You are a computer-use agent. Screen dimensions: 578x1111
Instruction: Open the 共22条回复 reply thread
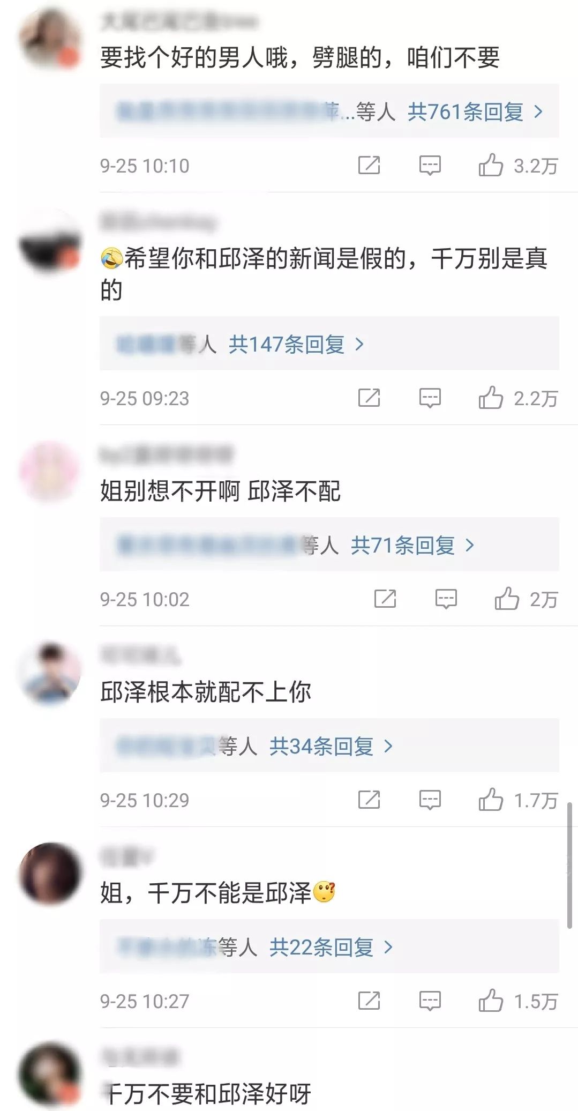coord(331,947)
